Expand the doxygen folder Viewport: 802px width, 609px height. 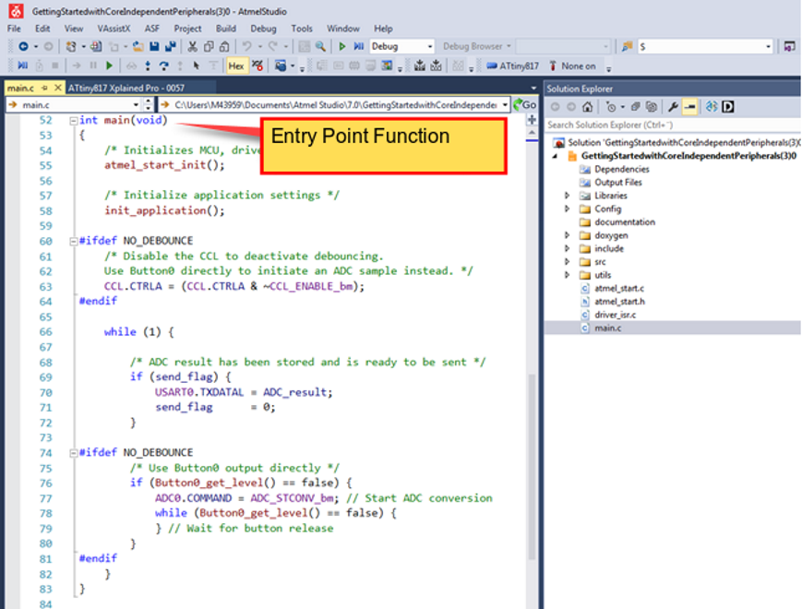(568, 235)
